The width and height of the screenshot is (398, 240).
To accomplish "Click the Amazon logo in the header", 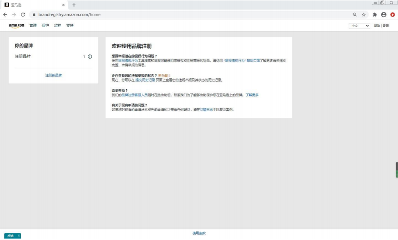I will (x=17, y=26).
